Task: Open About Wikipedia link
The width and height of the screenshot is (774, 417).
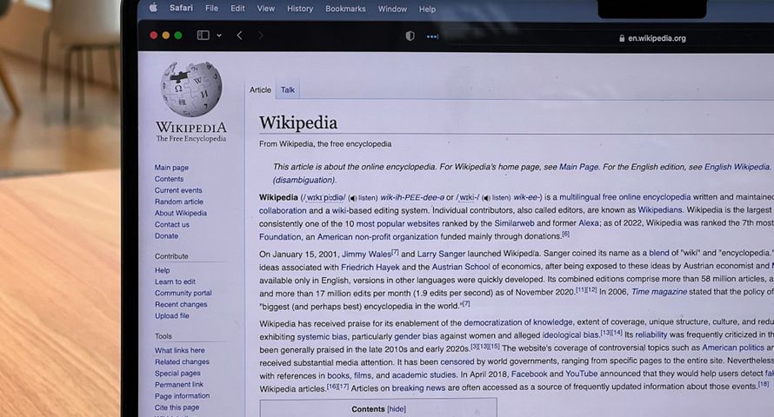Action: [181, 213]
